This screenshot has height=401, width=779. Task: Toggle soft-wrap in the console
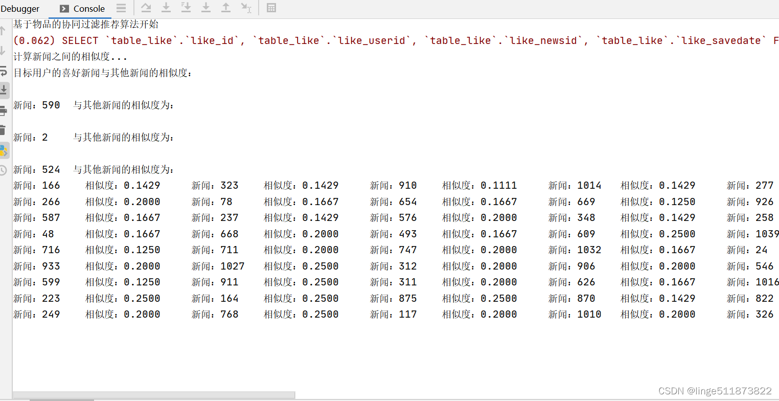coord(3,71)
